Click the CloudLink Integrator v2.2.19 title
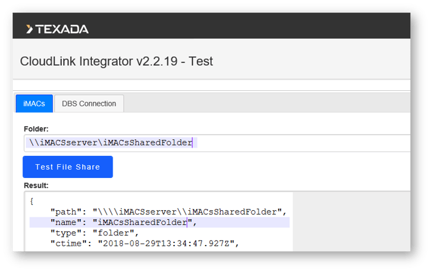This screenshot has height=272, width=431. tap(116, 62)
